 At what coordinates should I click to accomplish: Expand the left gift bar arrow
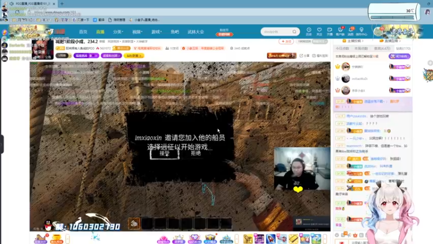click(x=68, y=239)
